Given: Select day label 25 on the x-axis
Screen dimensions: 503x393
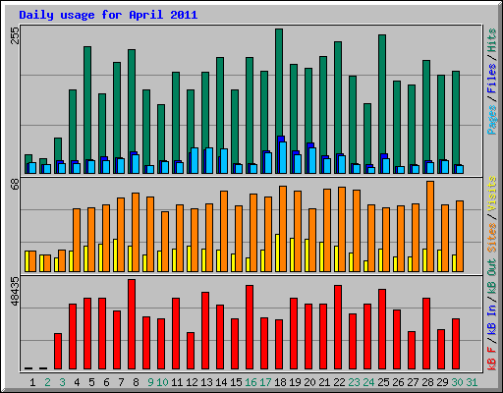Looking at the screenshot, I should 383,382.
